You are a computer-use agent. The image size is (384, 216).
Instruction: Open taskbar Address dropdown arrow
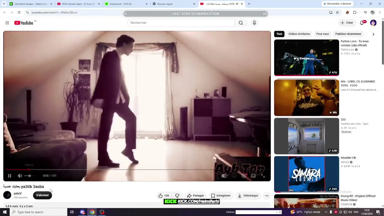[276, 212]
